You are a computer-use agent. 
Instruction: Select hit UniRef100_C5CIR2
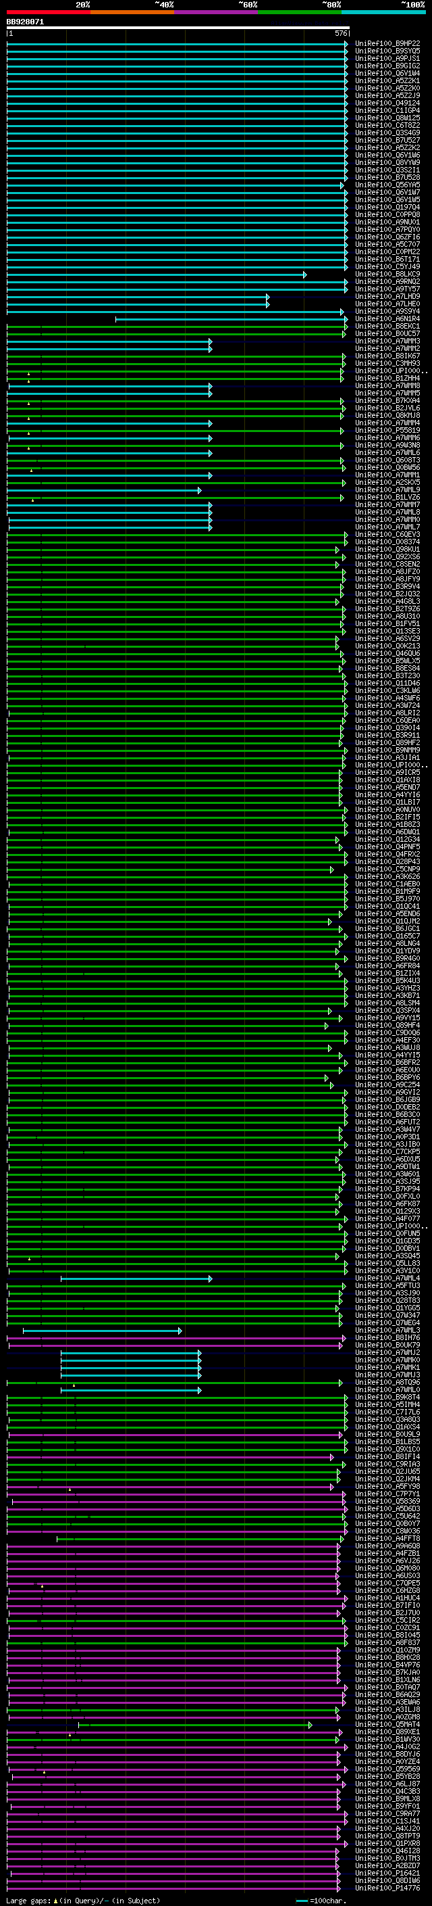[387, 1621]
